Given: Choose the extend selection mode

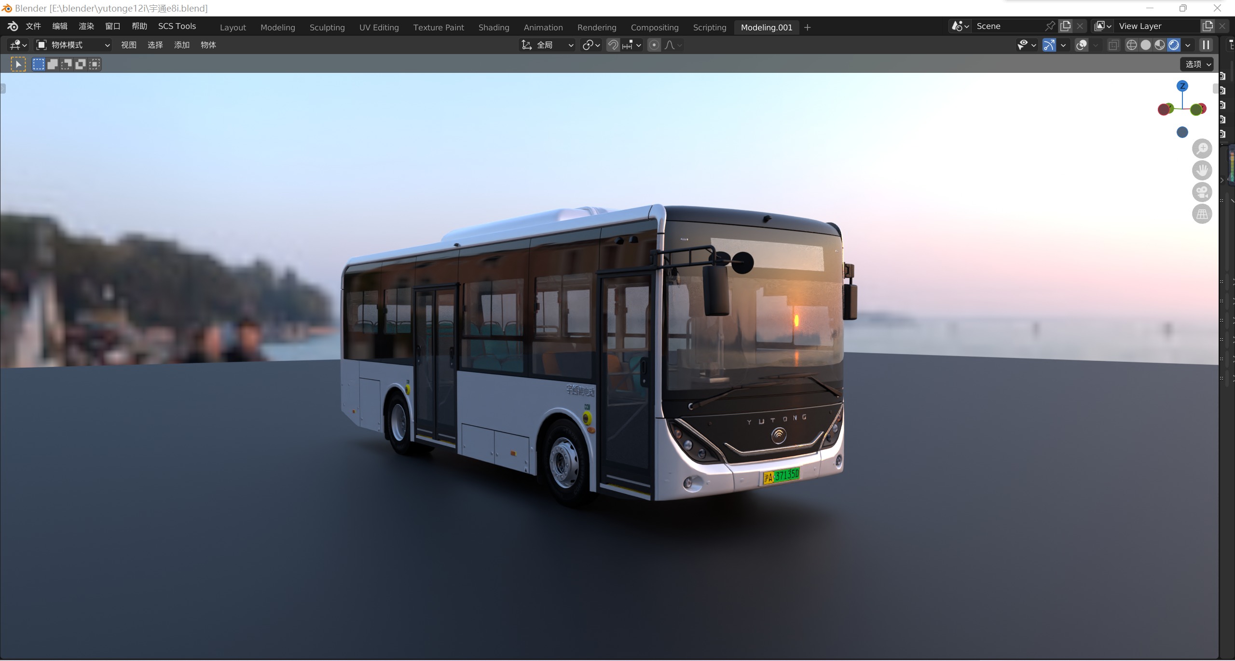Looking at the screenshot, I should click(52, 64).
